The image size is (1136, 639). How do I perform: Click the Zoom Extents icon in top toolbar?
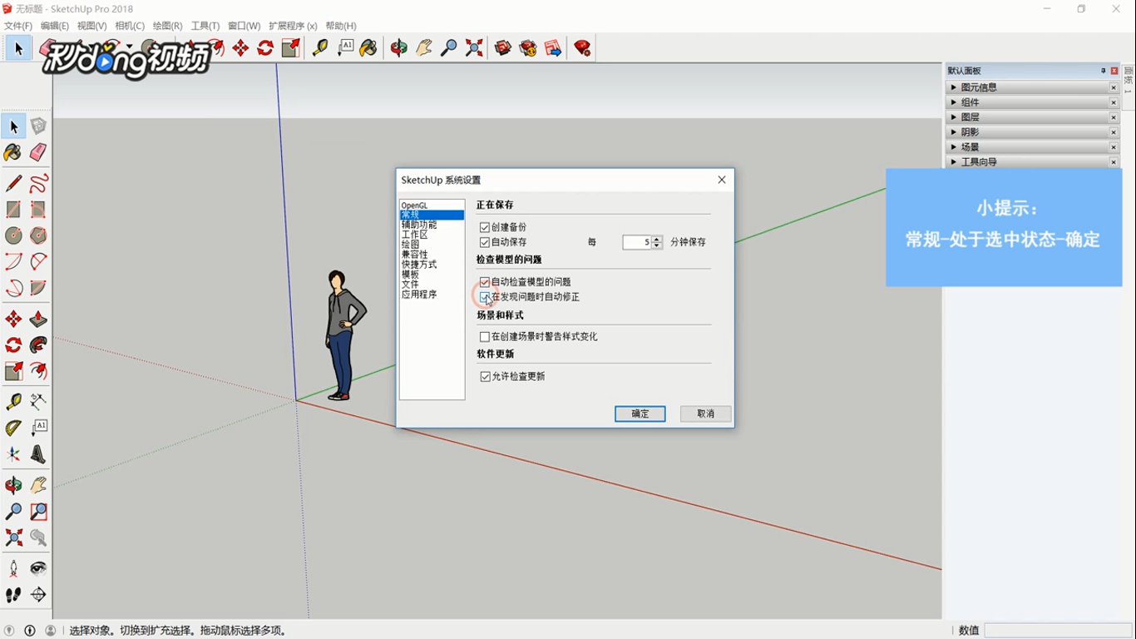click(x=474, y=48)
